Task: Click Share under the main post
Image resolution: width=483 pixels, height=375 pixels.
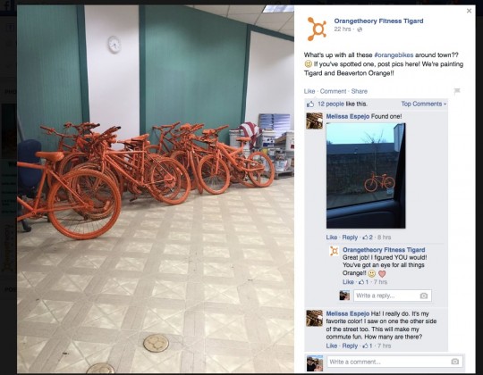Action: coord(360,91)
